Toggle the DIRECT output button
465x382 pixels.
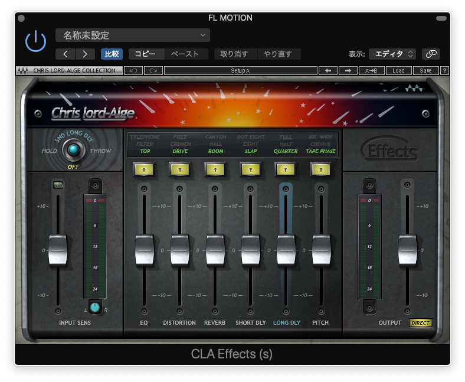421,323
